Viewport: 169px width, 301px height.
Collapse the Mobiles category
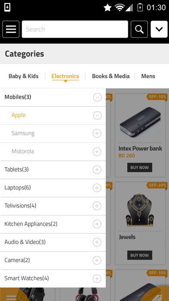(97, 97)
